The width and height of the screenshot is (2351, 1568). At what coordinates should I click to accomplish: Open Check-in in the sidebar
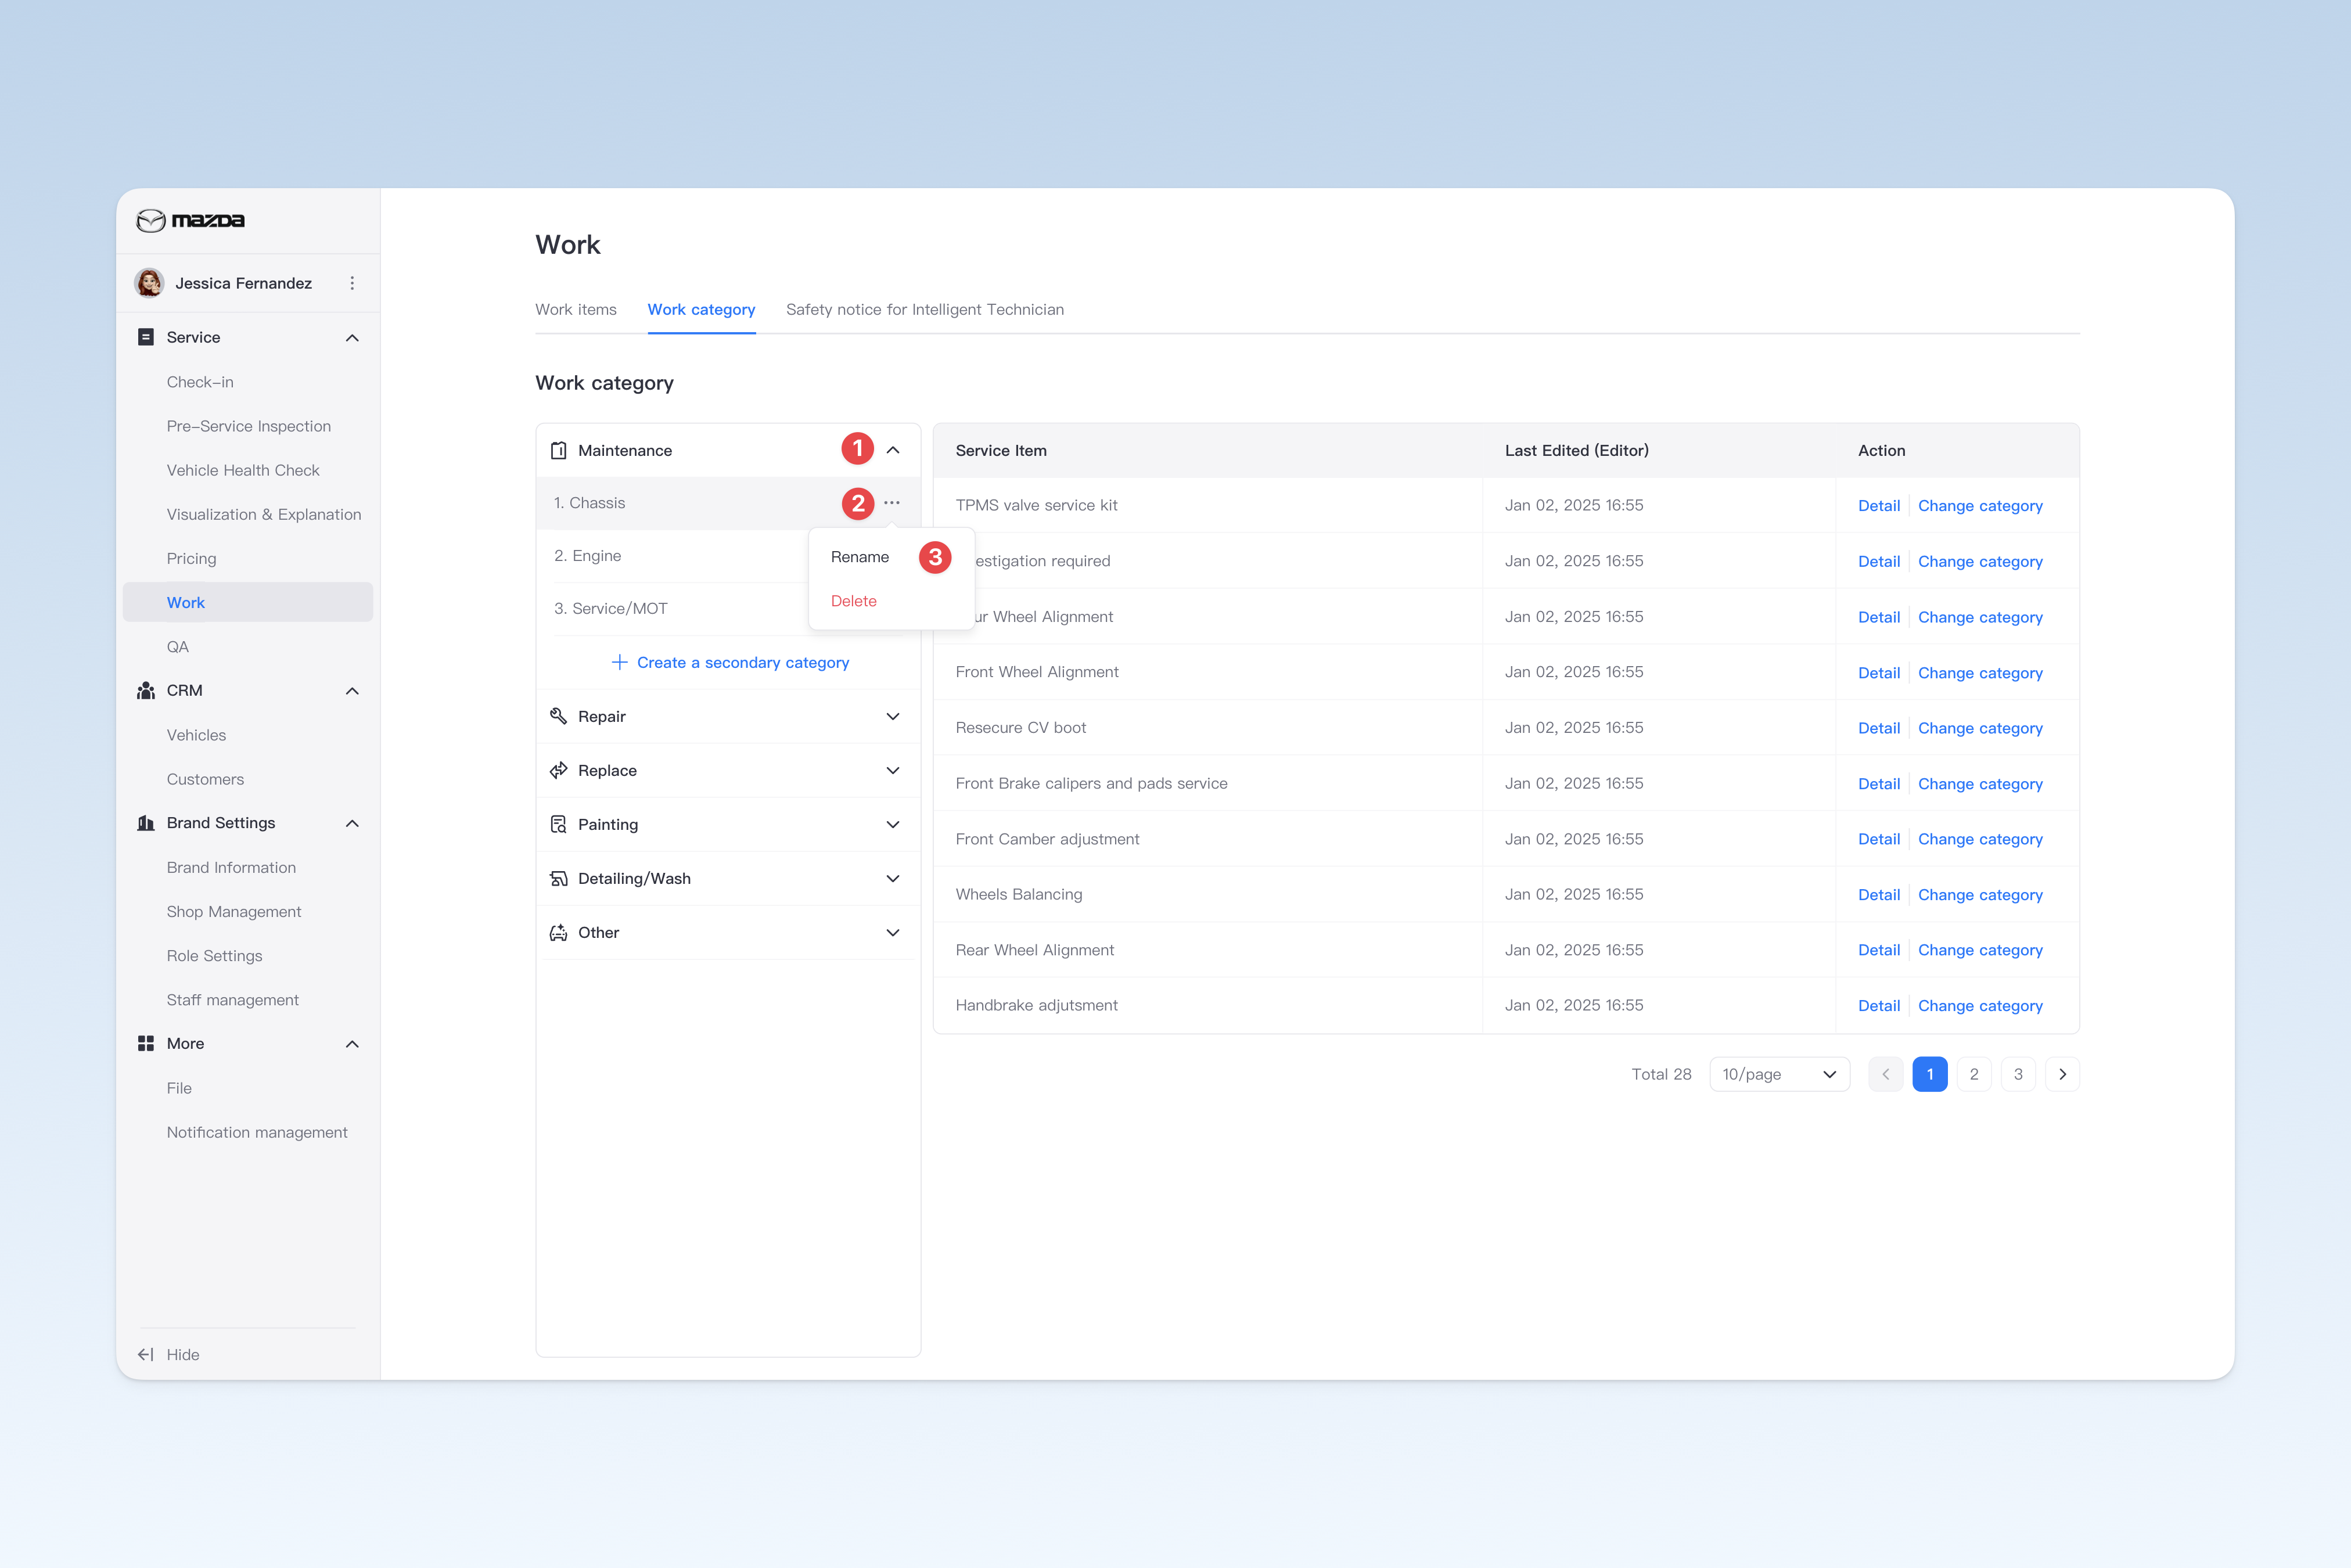click(x=200, y=382)
